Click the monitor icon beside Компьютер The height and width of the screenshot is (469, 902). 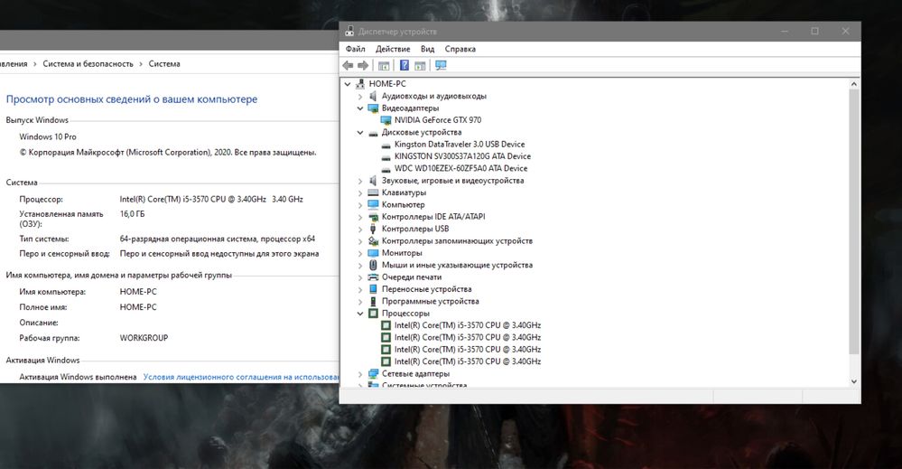click(x=373, y=204)
